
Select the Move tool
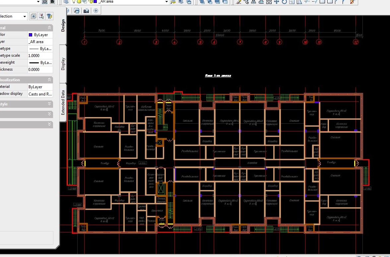click(276, 2)
